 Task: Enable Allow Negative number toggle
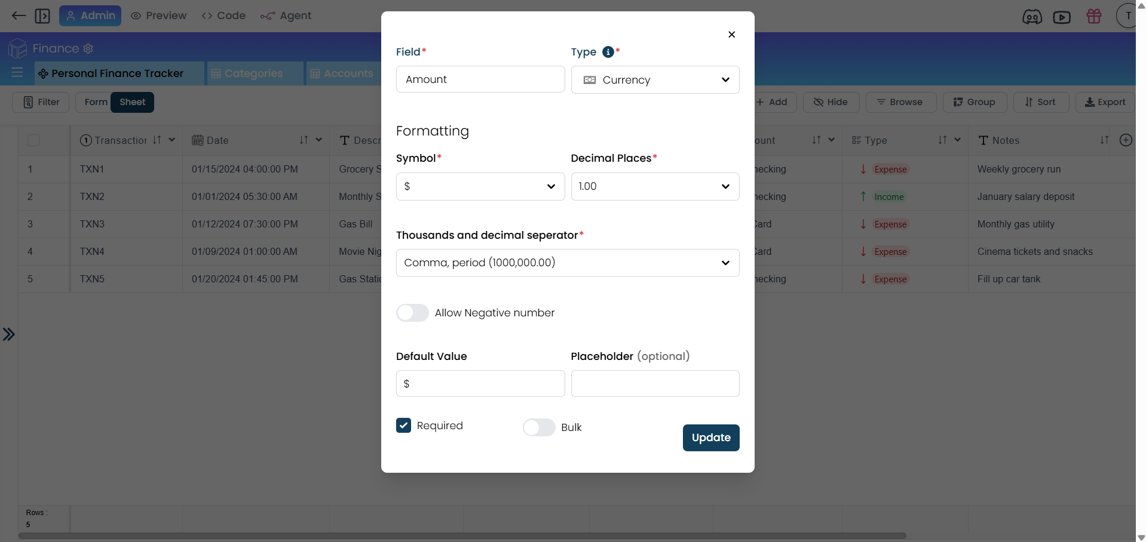[412, 313]
